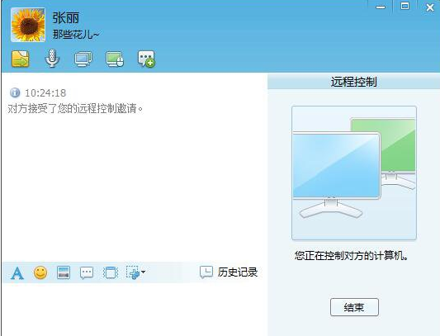
Task: Open chat history 历史记录
Action: click(x=229, y=272)
